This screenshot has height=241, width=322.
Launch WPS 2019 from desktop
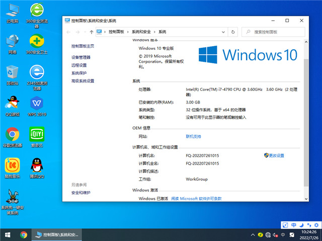click(37, 106)
